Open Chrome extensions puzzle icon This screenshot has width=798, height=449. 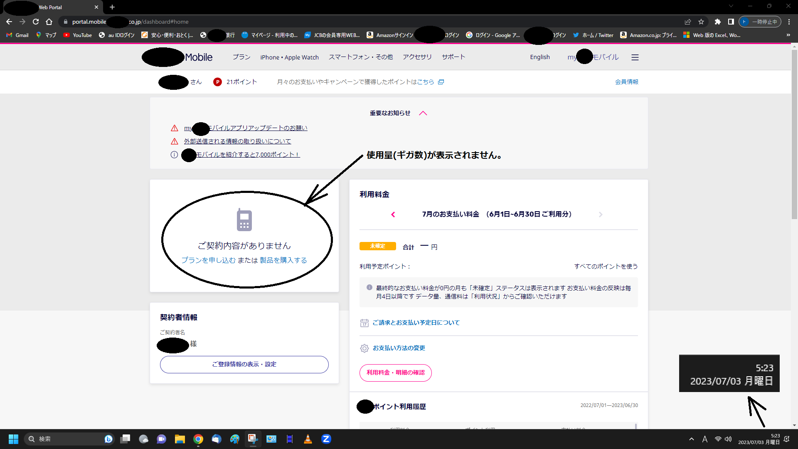pos(717,22)
